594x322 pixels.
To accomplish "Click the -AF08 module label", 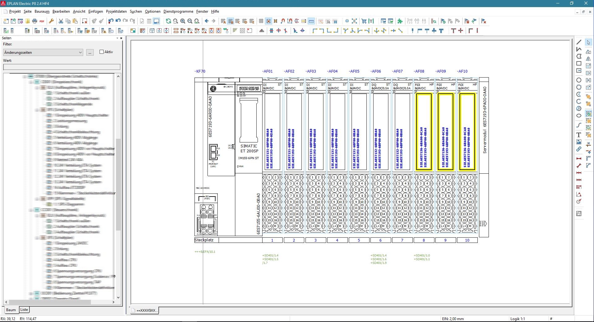I will point(419,71).
